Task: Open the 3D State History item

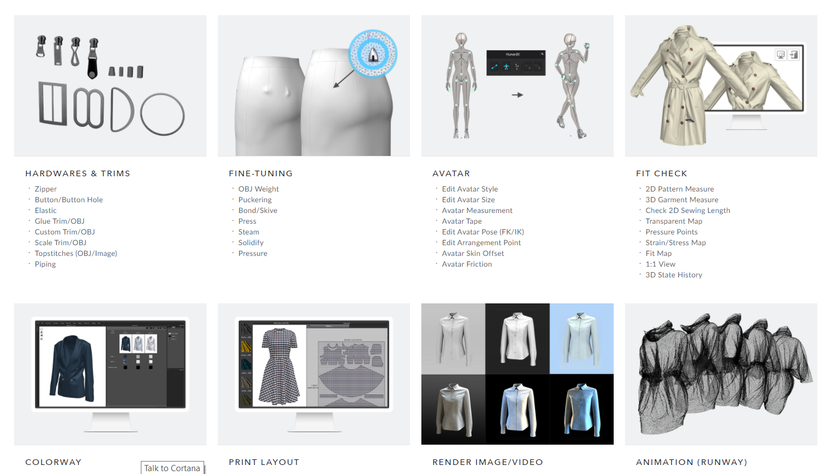Action: [674, 275]
